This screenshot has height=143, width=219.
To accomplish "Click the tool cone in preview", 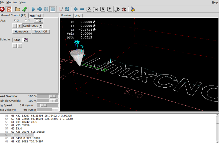I will click(77, 57).
